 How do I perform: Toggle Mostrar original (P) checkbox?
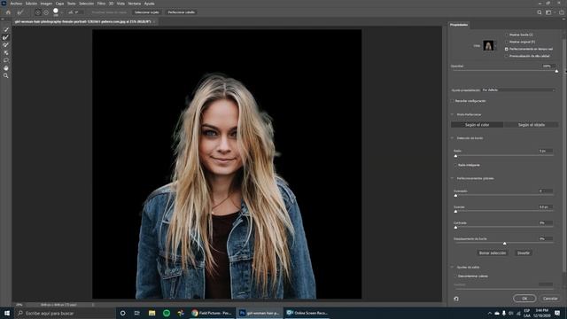(x=506, y=42)
